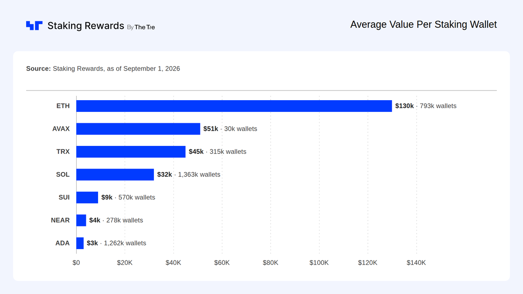Click the '$3k · 1,262k wallets' value label
This screenshot has width=523, height=294.
(116, 243)
